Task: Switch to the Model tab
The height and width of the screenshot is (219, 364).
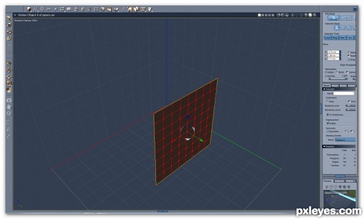Action: [326, 86]
